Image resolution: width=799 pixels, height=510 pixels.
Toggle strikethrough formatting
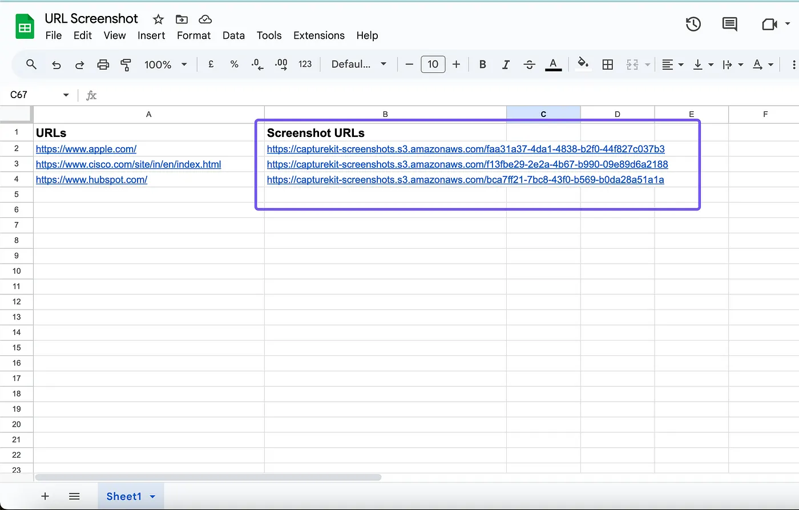coord(529,64)
